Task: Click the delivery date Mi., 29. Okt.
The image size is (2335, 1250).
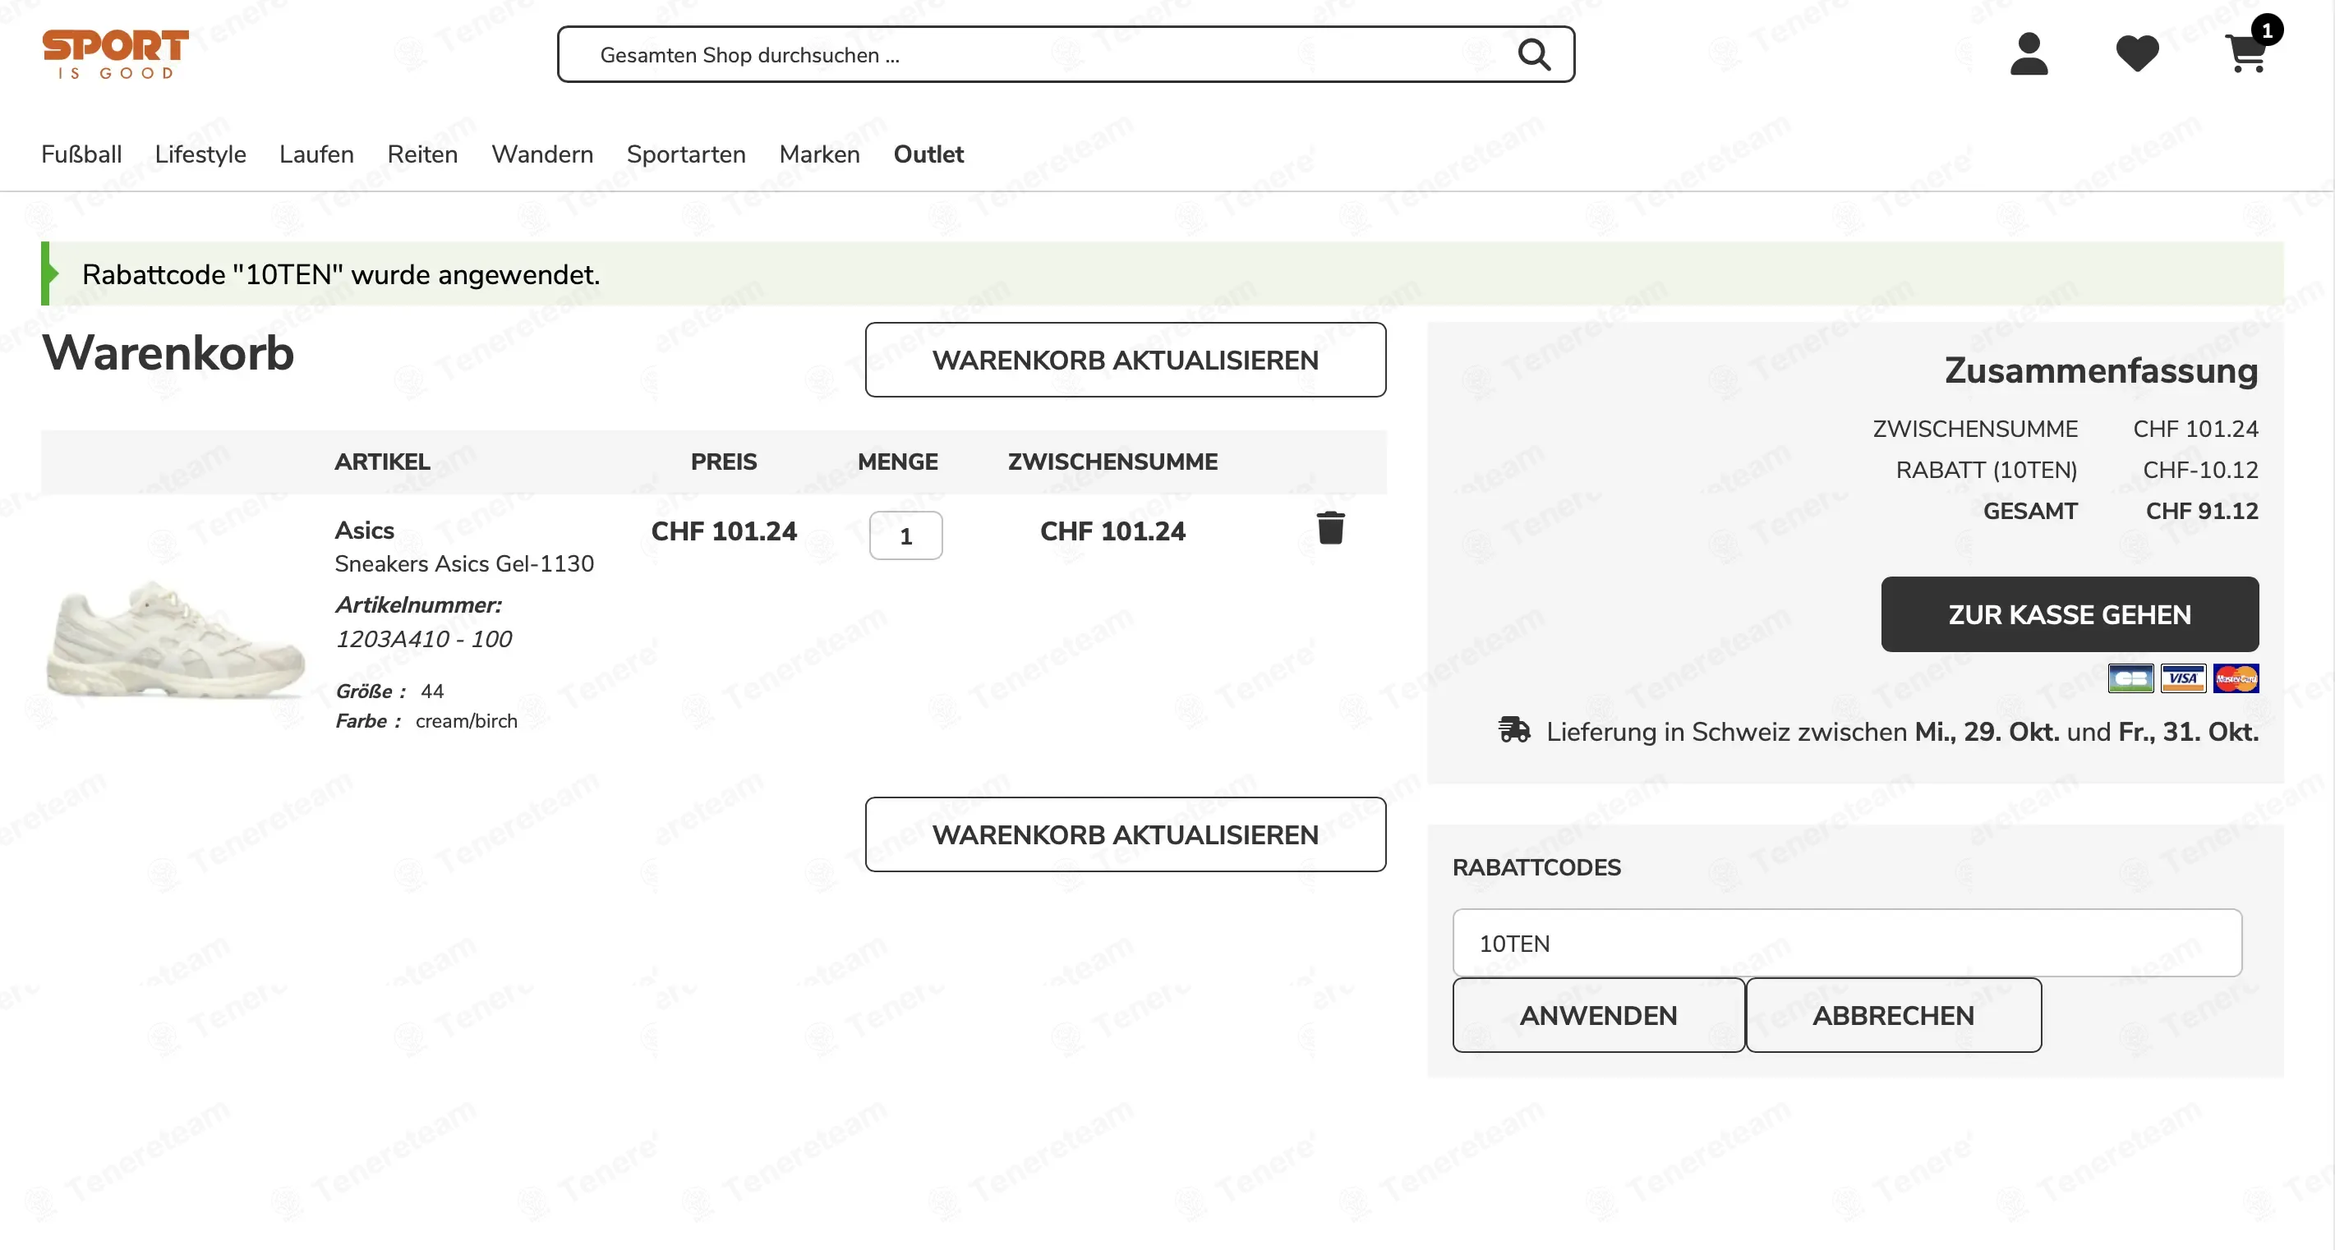Action: pyautogui.click(x=1987, y=731)
